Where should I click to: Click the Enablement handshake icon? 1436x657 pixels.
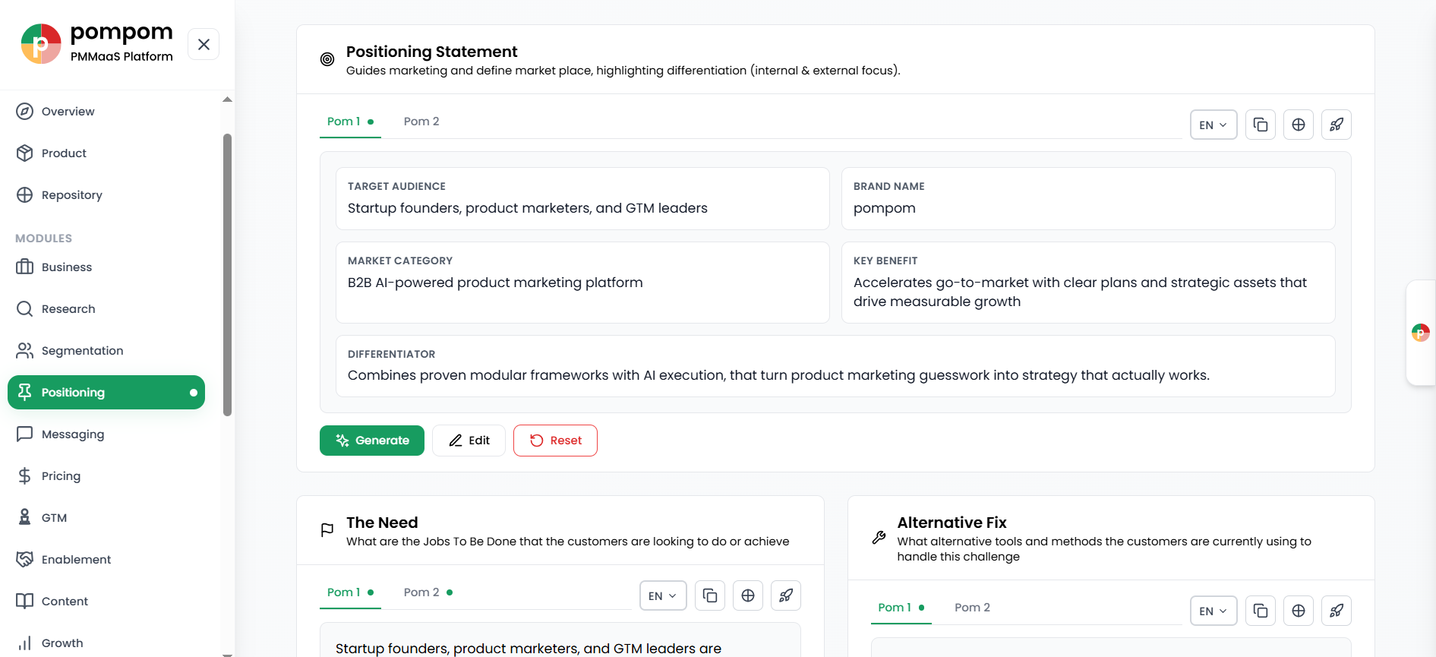coord(25,560)
